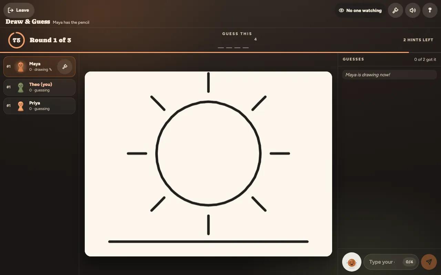Viewport: 441px width, 275px height.
Task: Click the 0 of 2 got it counter
Action: pos(425,59)
